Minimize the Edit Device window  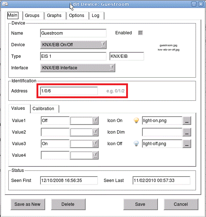194,4
